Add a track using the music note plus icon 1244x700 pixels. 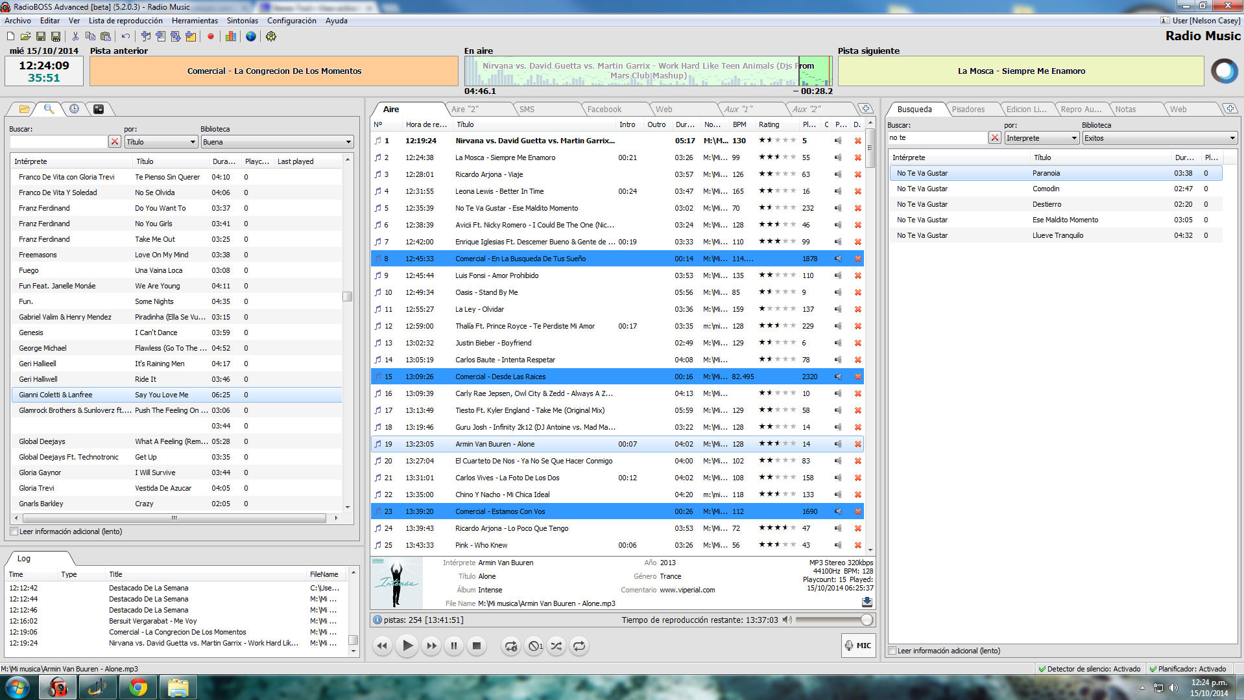[x=146, y=36]
